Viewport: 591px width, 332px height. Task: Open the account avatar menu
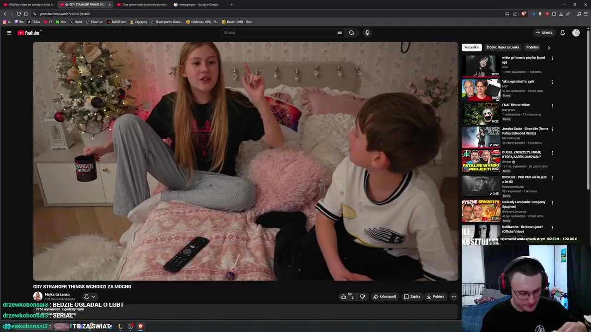point(576,33)
